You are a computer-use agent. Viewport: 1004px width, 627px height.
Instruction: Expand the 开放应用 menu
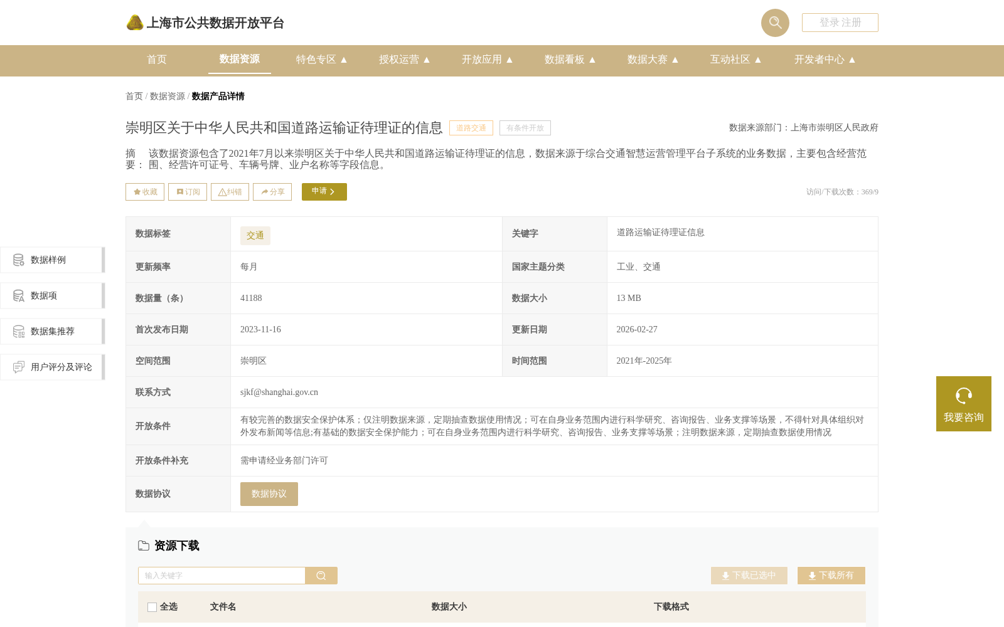click(488, 60)
